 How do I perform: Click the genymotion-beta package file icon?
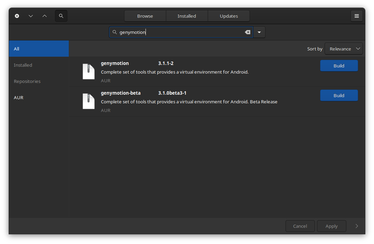[x=88, y=101]
